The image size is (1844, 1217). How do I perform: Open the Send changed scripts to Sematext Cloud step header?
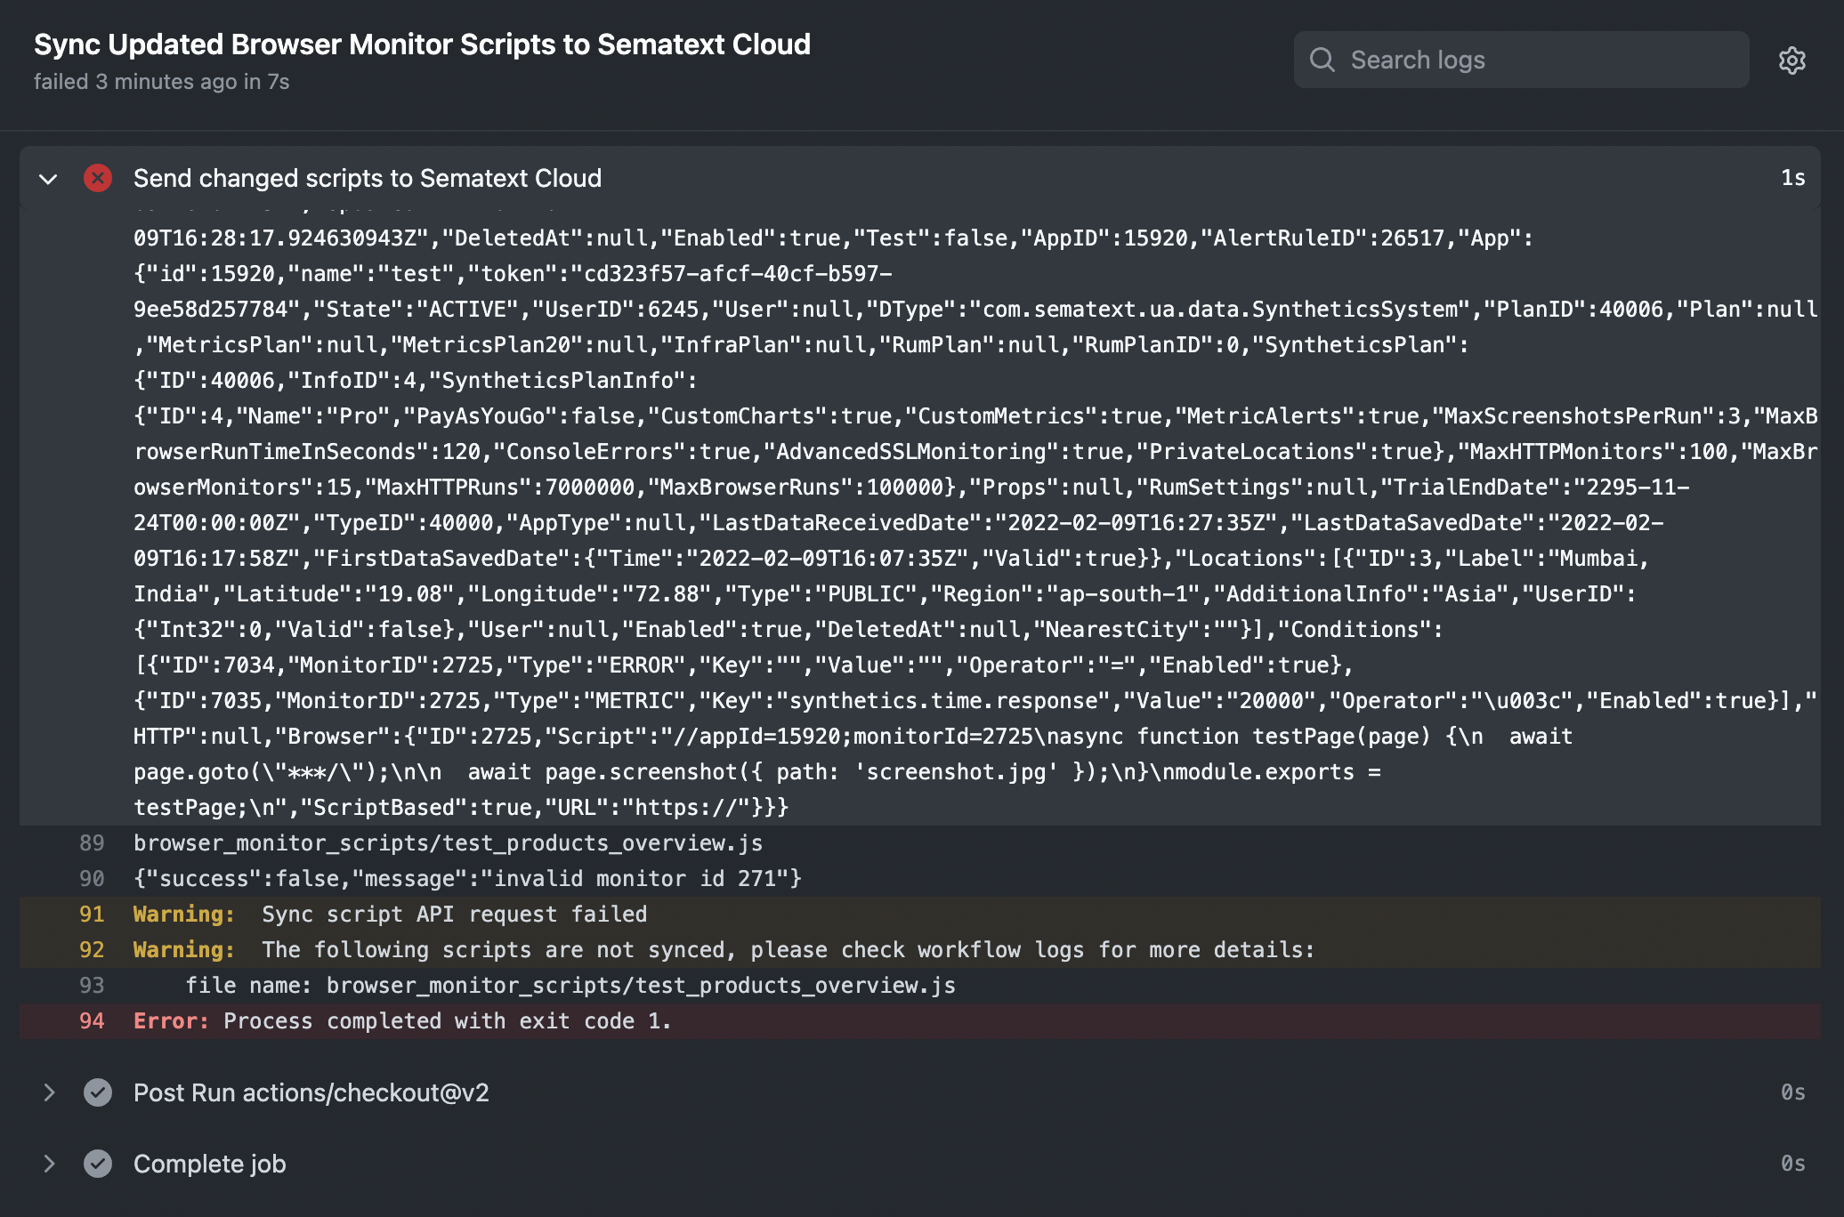(x=920, y=178)
